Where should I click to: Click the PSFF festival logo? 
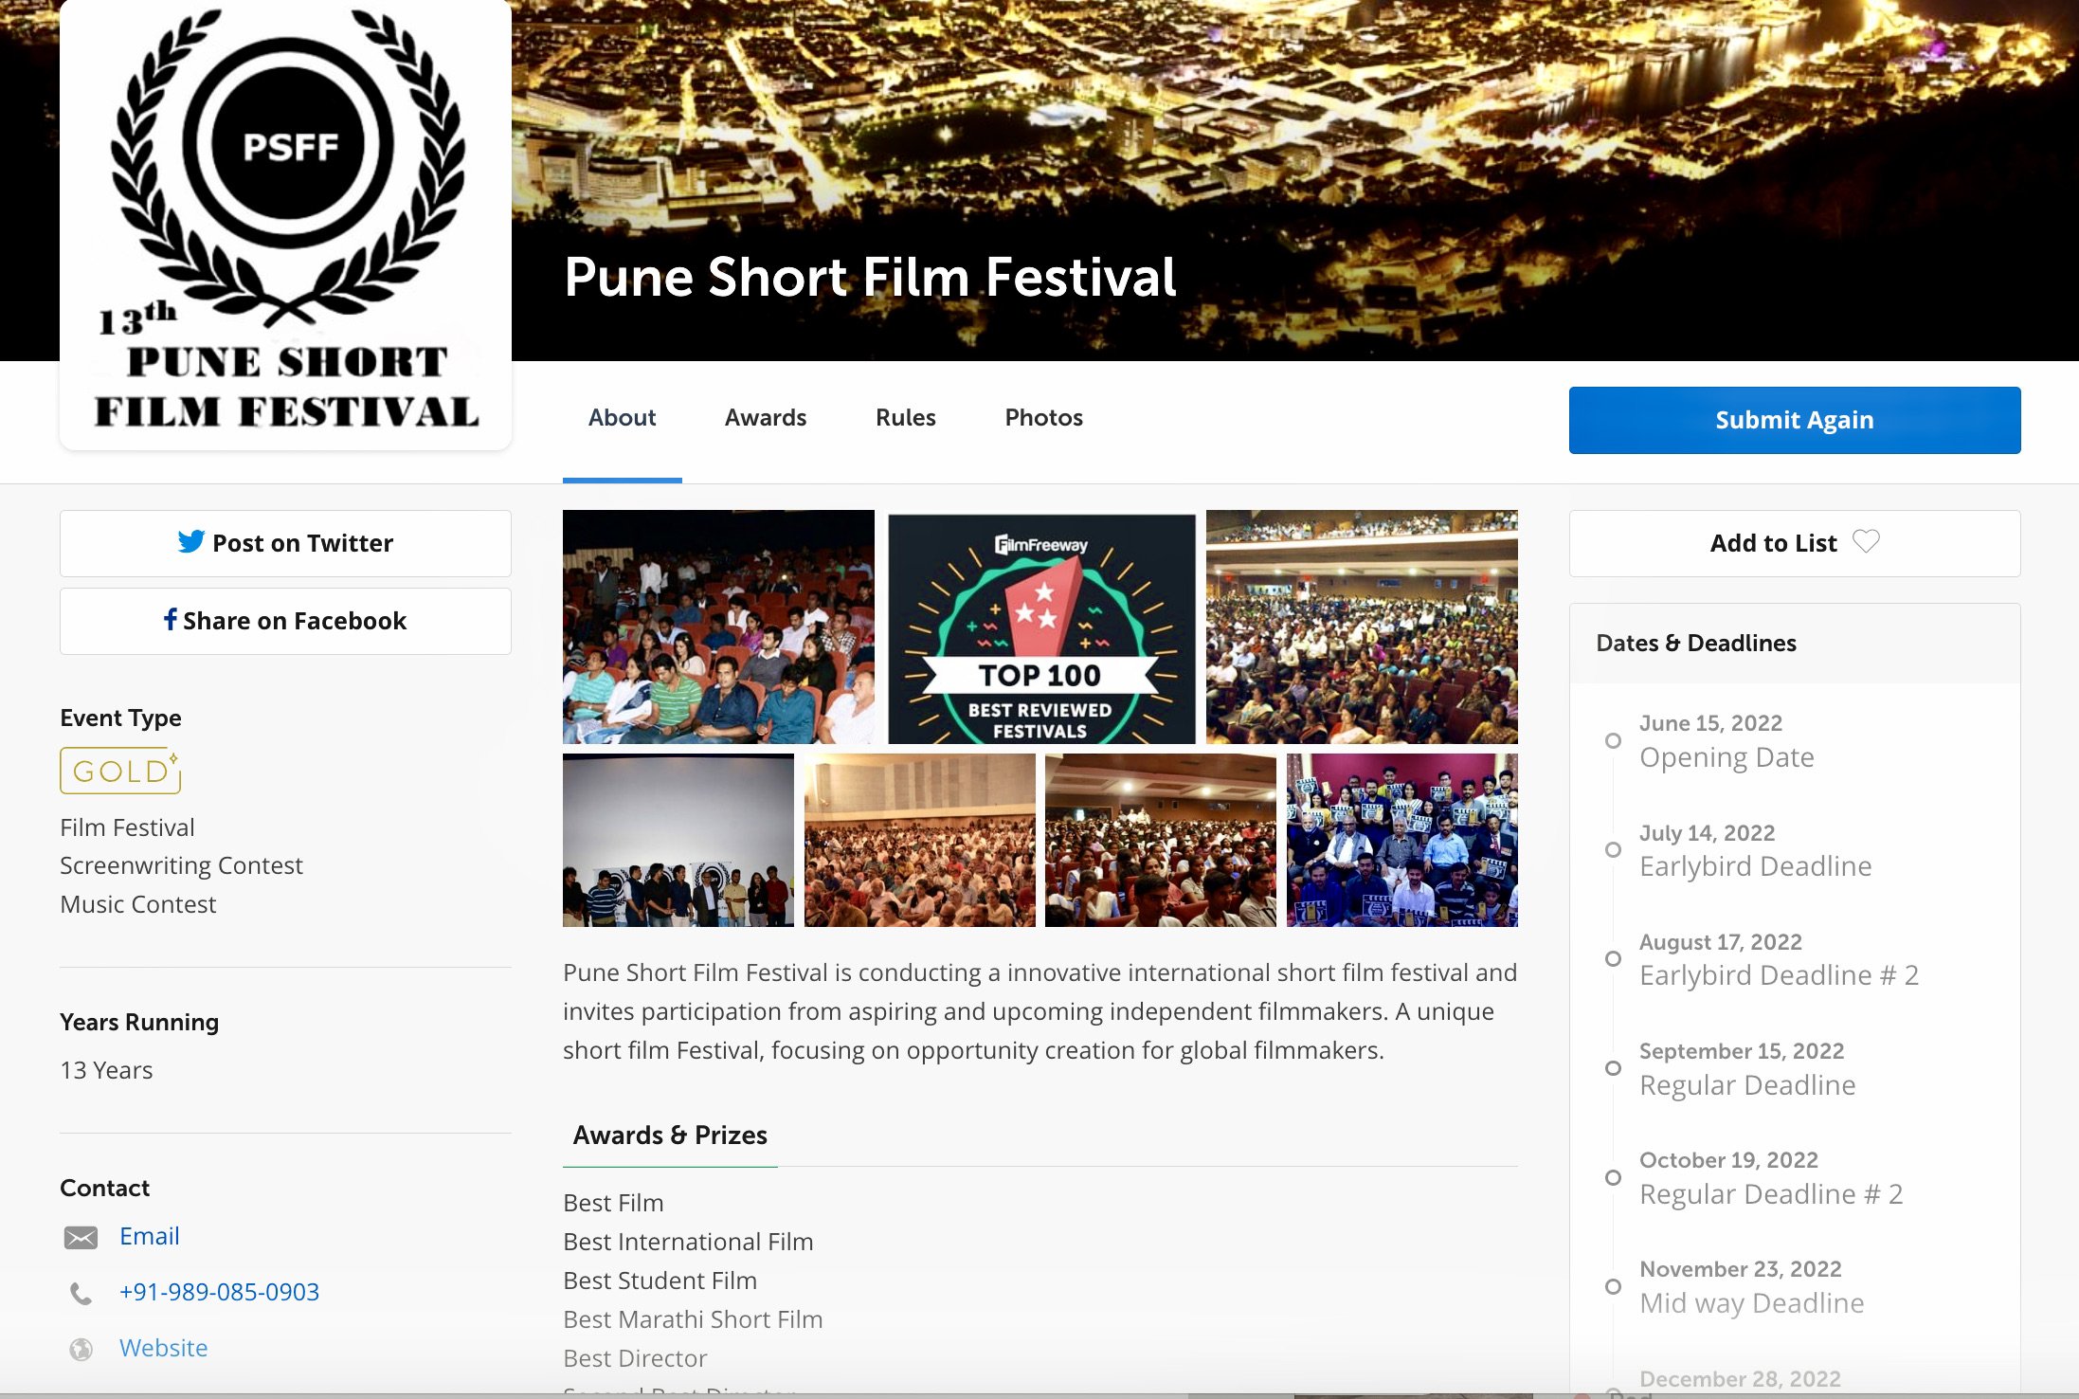(286, 224)
